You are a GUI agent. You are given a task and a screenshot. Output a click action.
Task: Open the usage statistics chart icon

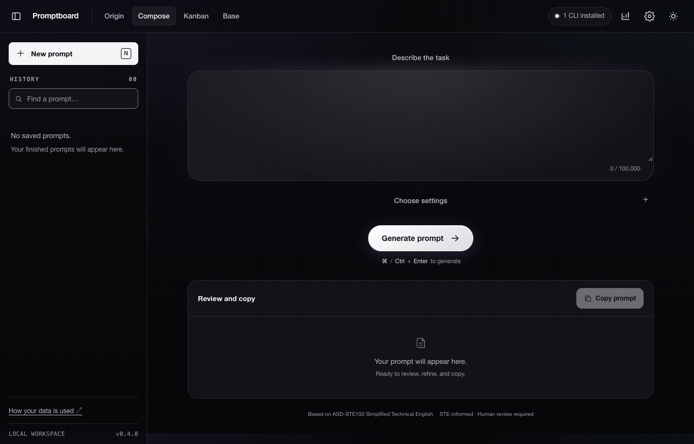click(x=626, y=16)
